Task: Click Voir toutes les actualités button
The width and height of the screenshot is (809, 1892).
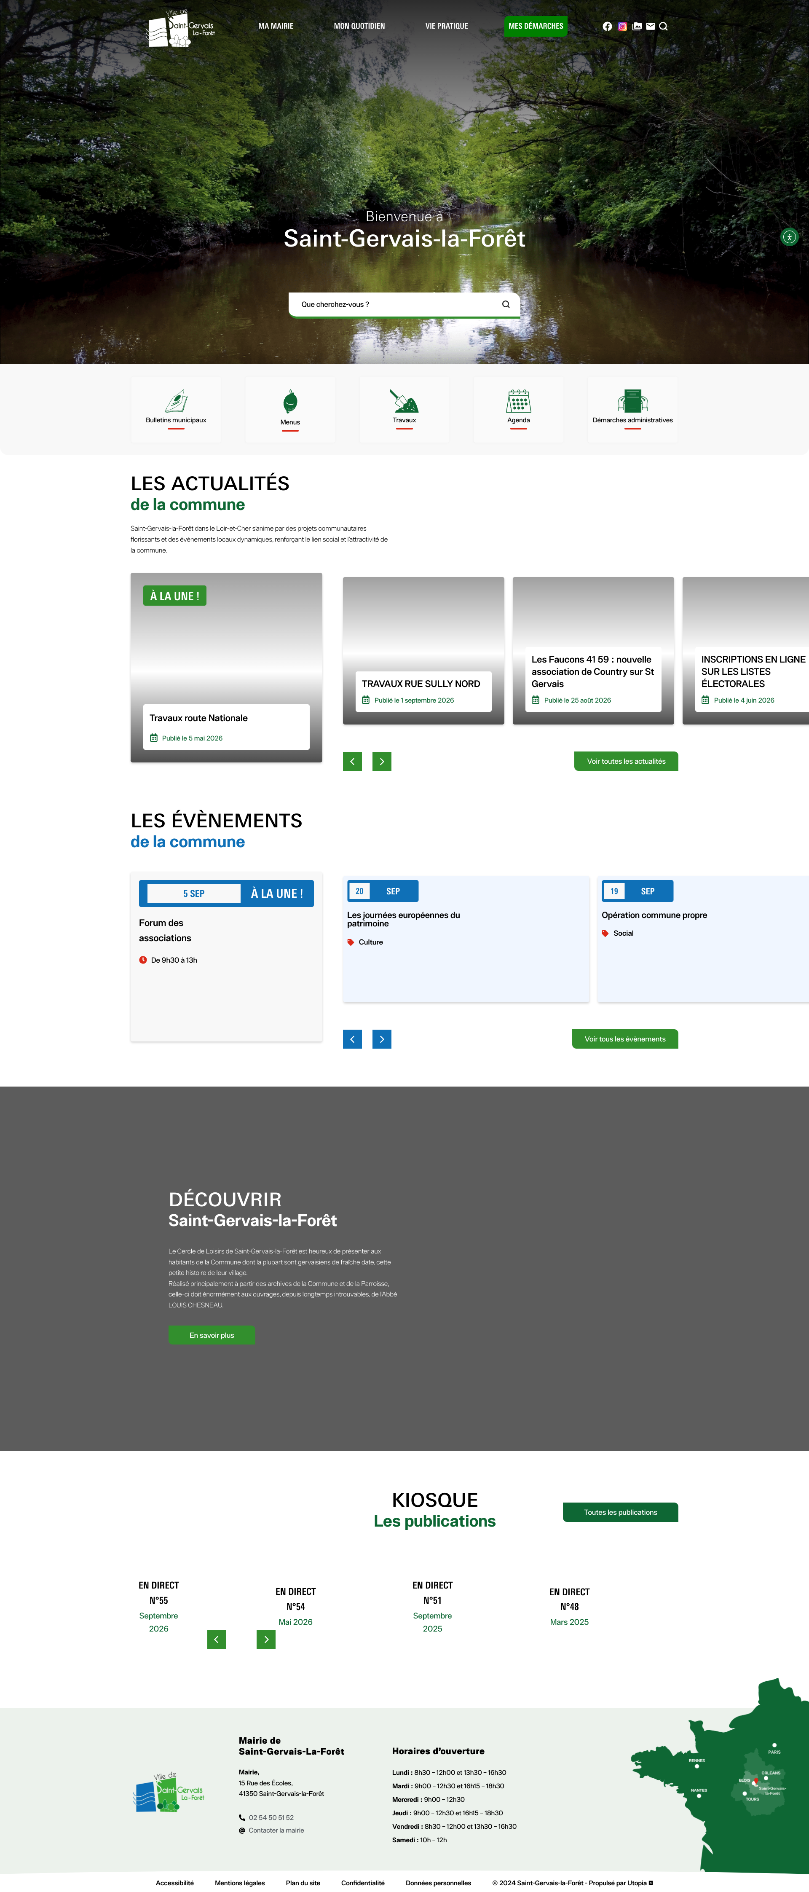Action: [x=626, y=762]
